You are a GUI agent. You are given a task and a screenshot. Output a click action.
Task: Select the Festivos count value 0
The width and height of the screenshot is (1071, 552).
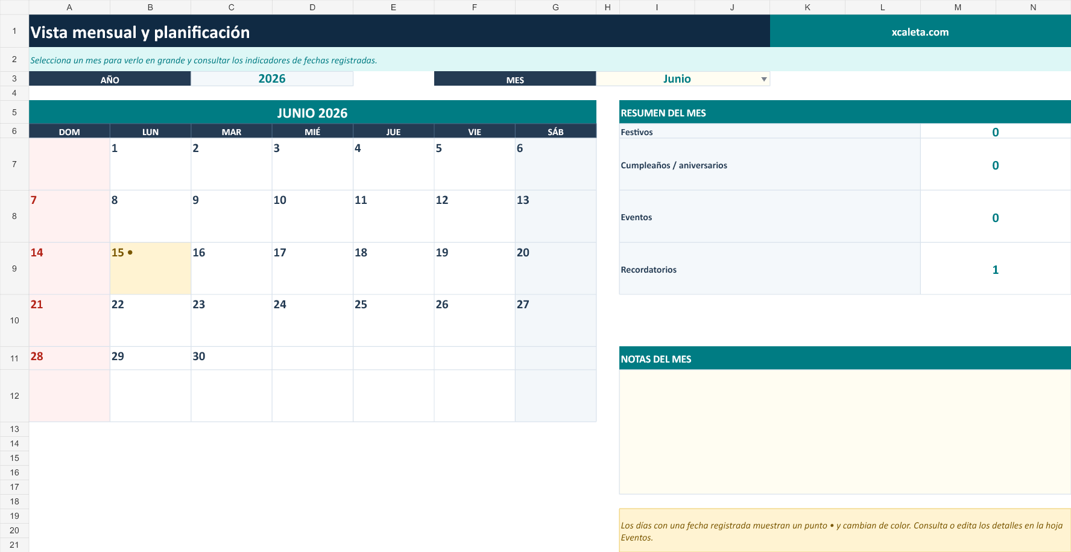[996, 132]
